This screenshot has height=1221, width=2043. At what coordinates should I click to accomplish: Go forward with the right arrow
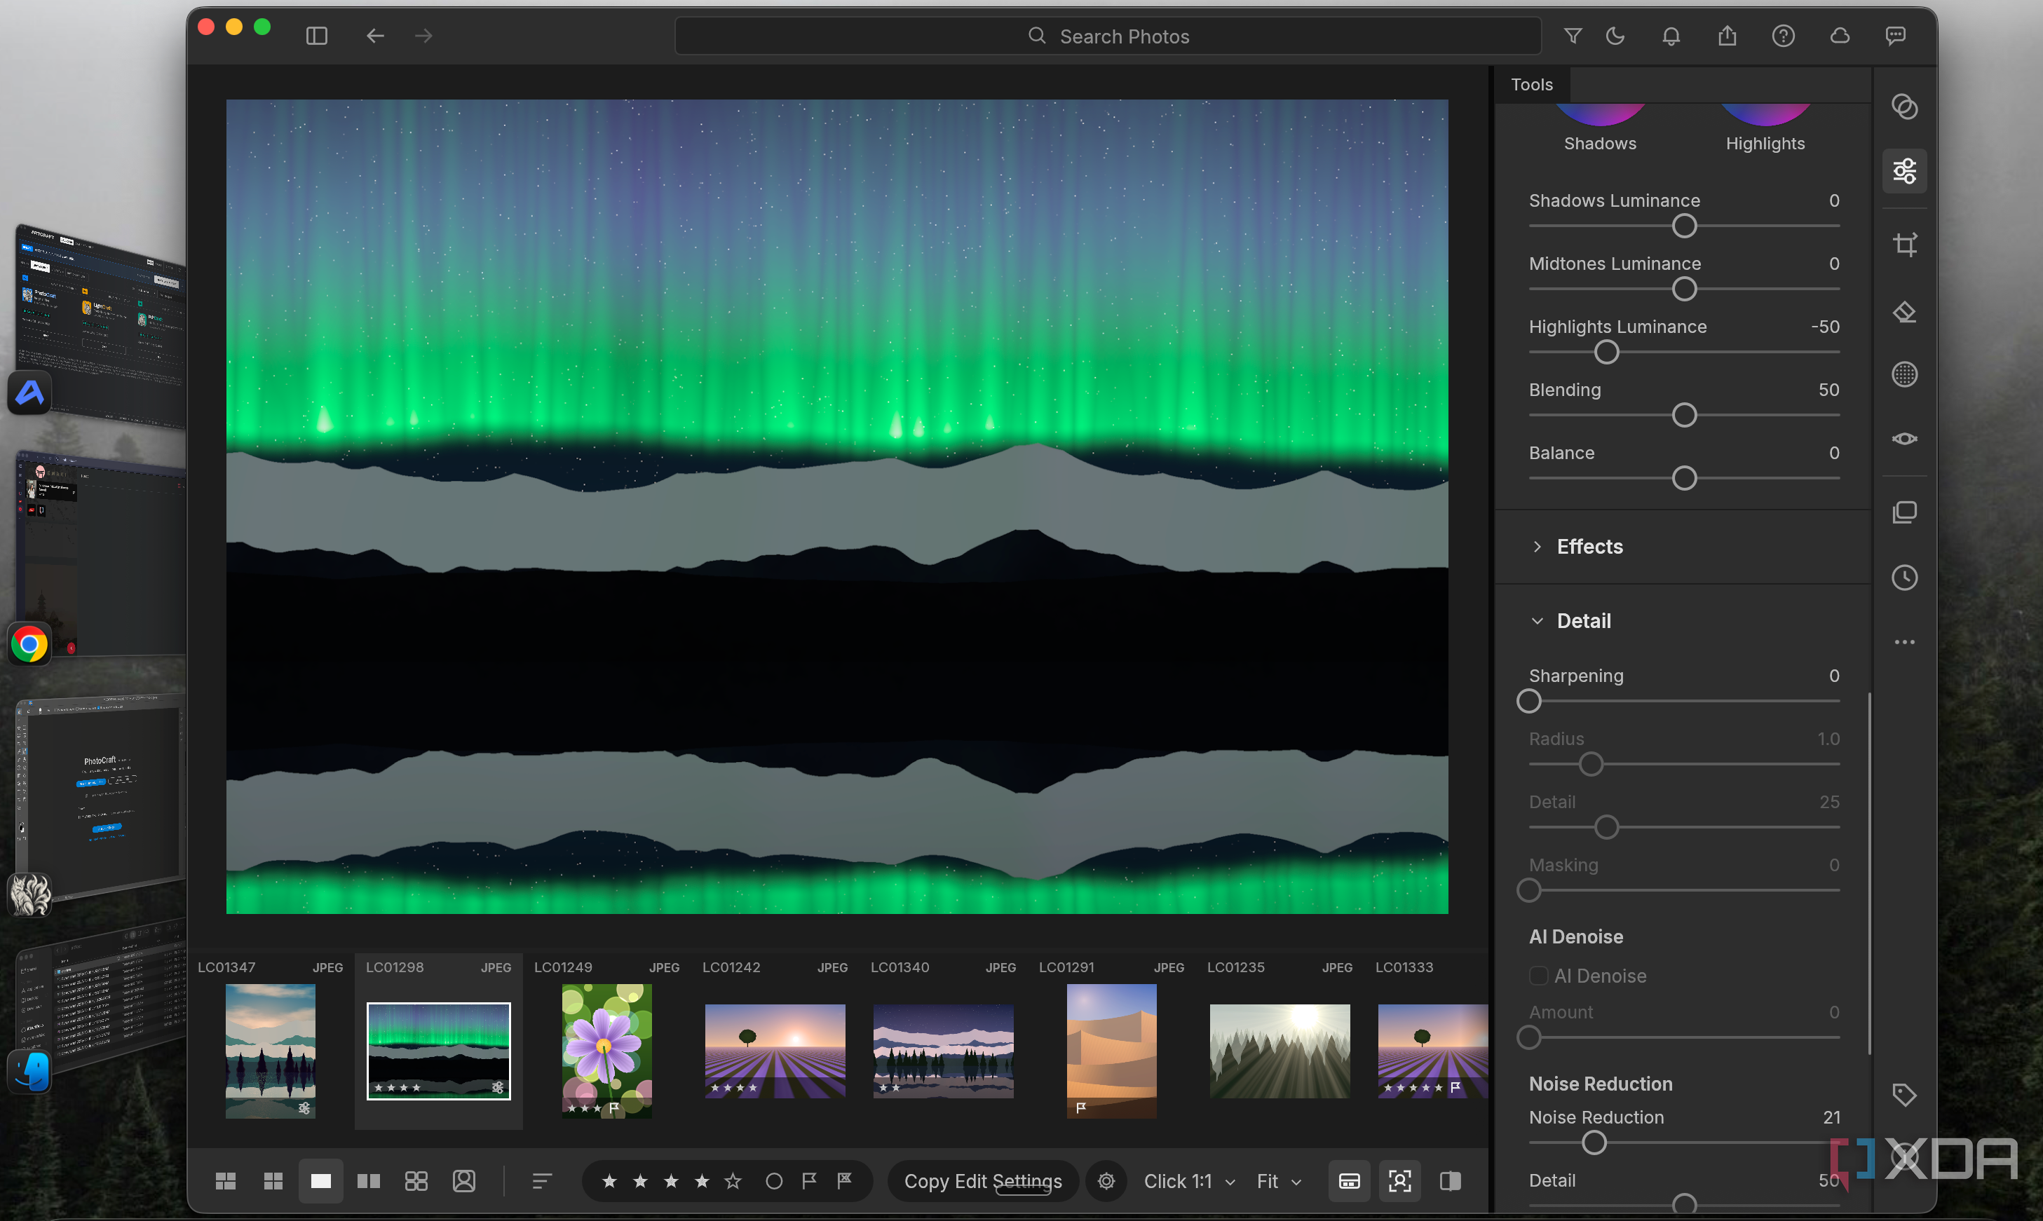[423, 36]
